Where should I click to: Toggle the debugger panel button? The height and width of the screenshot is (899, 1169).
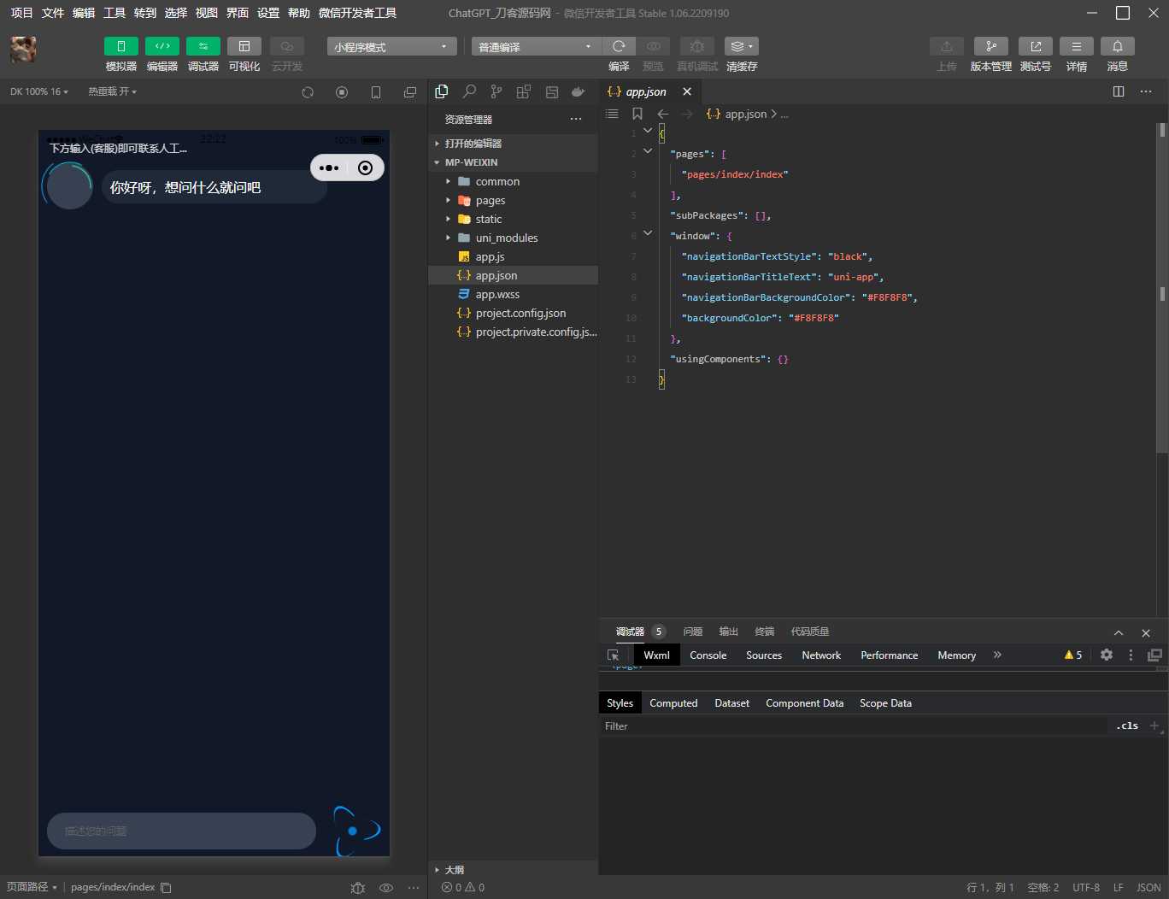click(203, 46)
